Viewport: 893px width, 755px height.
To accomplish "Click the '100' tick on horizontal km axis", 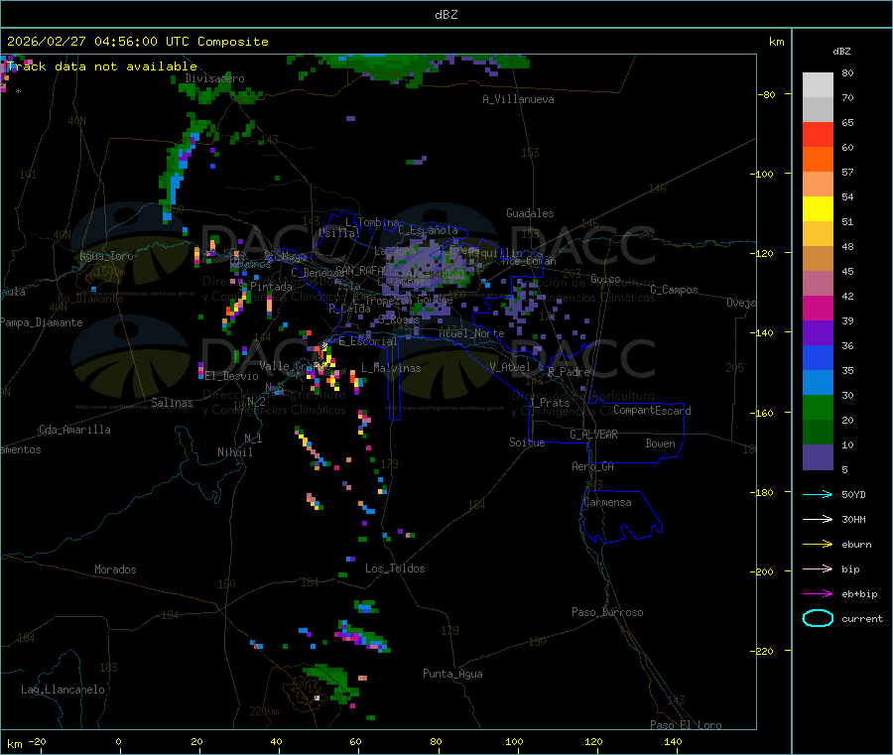I will tap(514, 741).
